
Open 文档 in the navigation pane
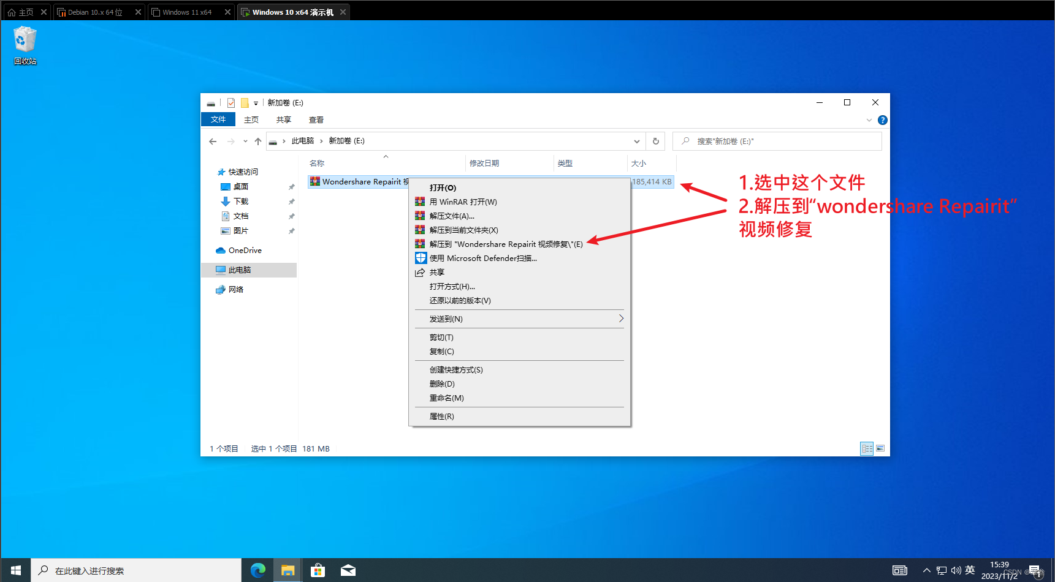(x=241, y=216)
